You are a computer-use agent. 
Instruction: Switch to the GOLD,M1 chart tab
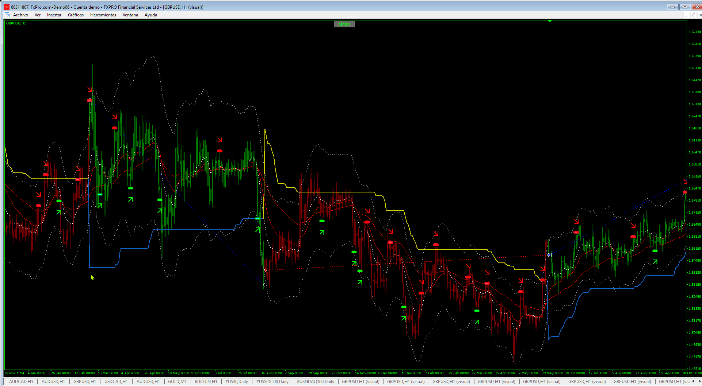(x=177, y=382)
